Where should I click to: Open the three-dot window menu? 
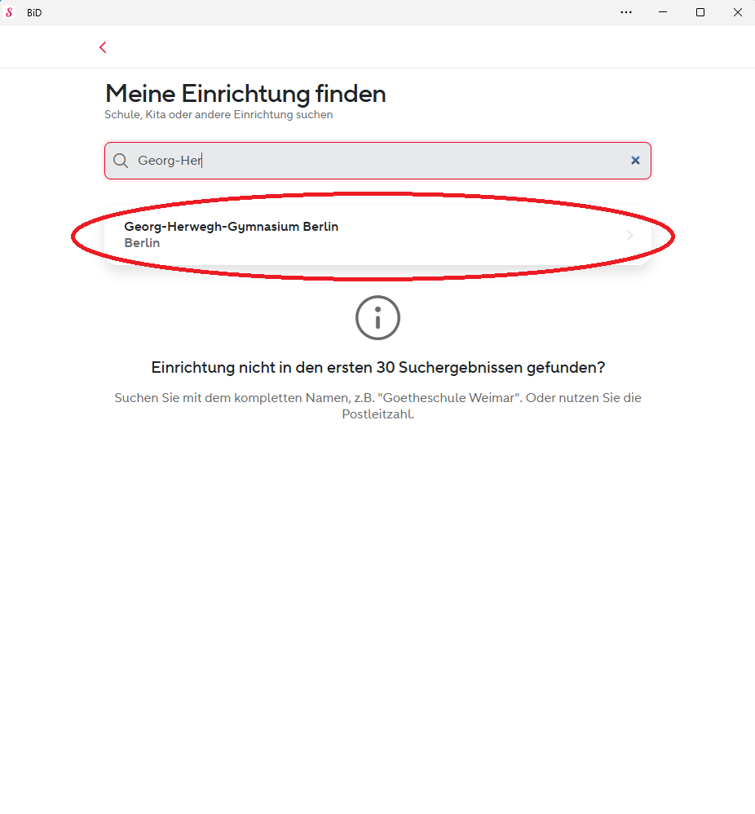pos(626,12)
